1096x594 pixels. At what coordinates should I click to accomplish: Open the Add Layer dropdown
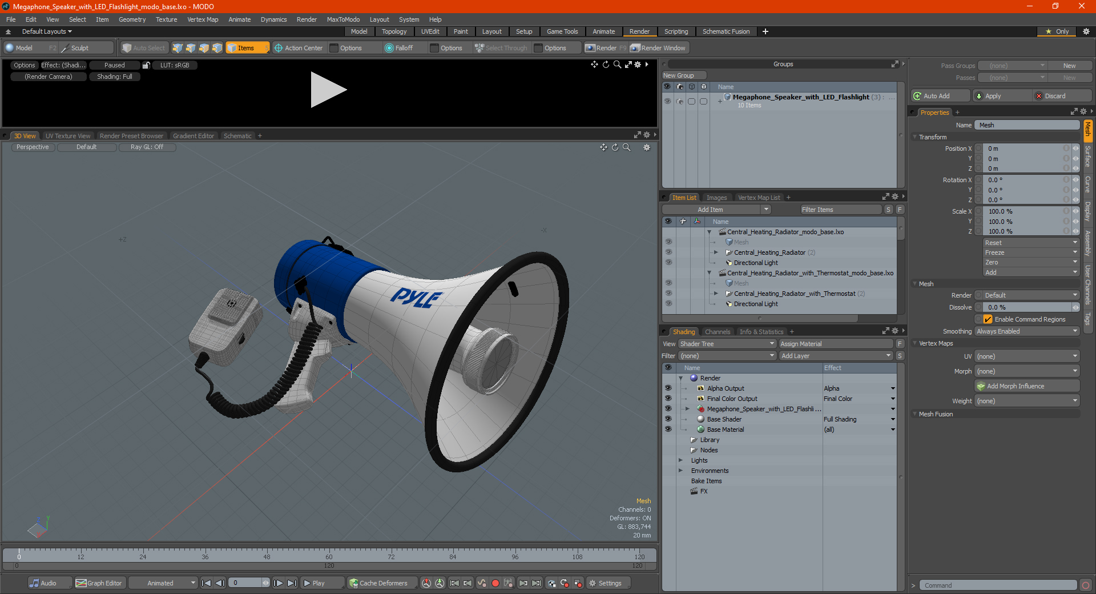(x=836, y=356)
